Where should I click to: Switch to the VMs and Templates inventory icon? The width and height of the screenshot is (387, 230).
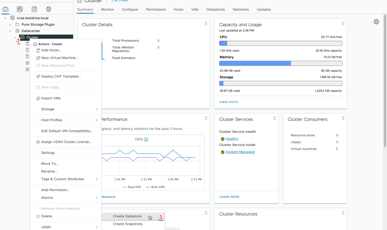point(20,9)
